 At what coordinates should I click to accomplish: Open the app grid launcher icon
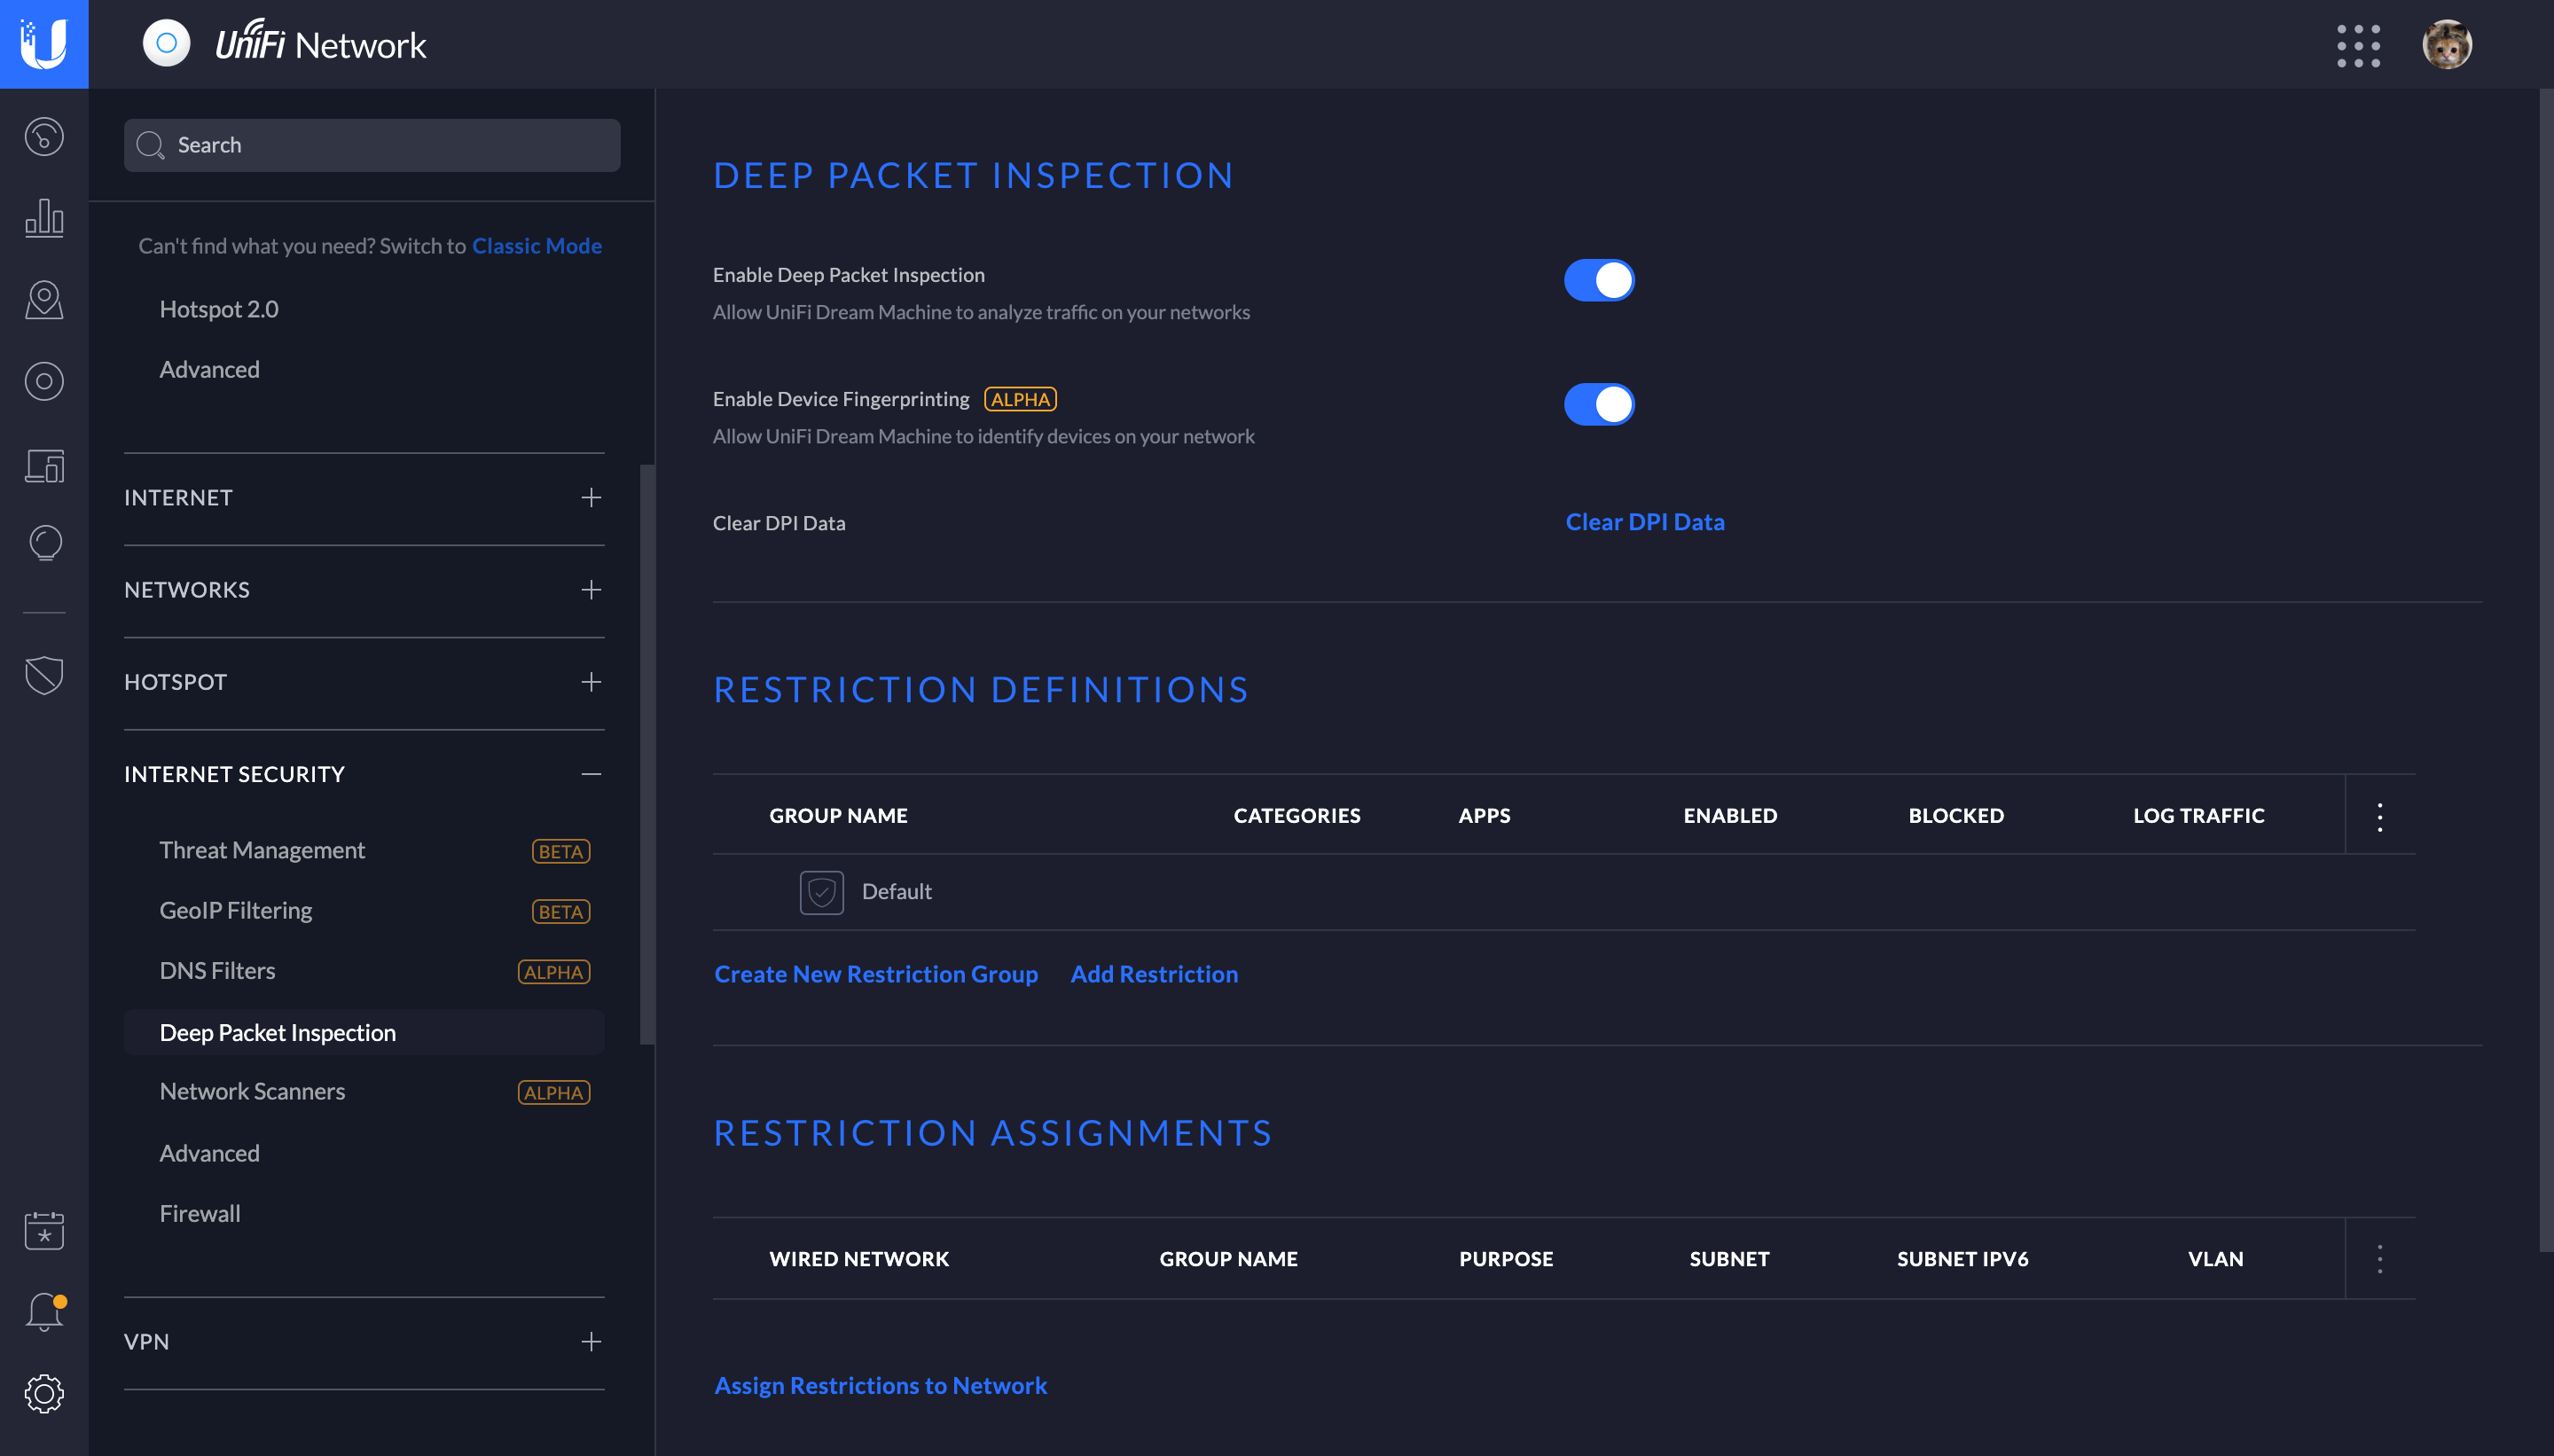click(2358, 46)
